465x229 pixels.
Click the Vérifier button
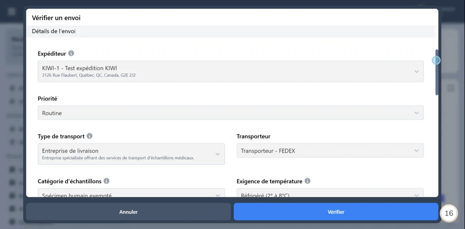point(336,212)
